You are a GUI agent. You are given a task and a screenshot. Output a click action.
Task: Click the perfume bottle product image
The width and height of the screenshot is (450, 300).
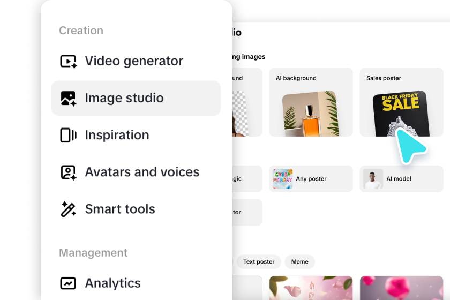click(x=311, y=114)
